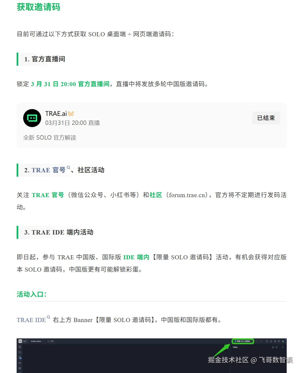302x373 pixels.
Task: Toggle the right sidebar layout icon
Action: [x=275, y=341]
